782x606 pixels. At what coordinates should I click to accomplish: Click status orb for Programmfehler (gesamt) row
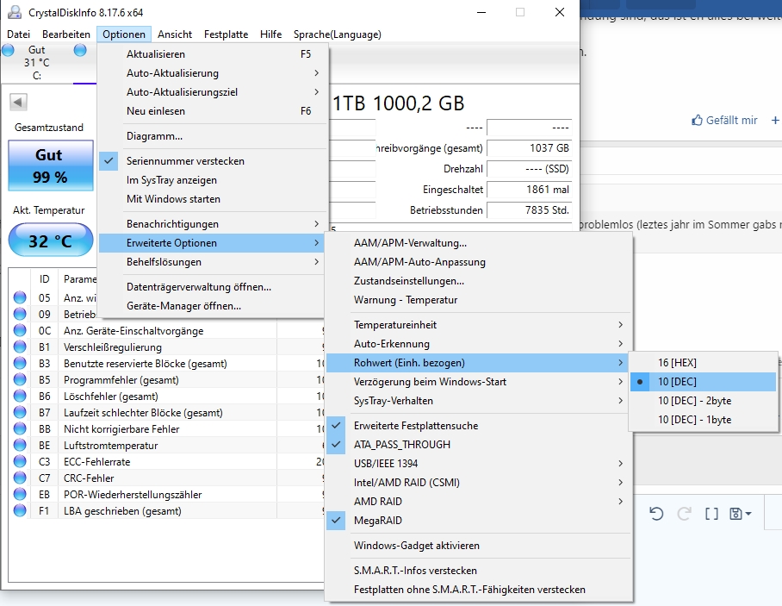coord(20,380)
